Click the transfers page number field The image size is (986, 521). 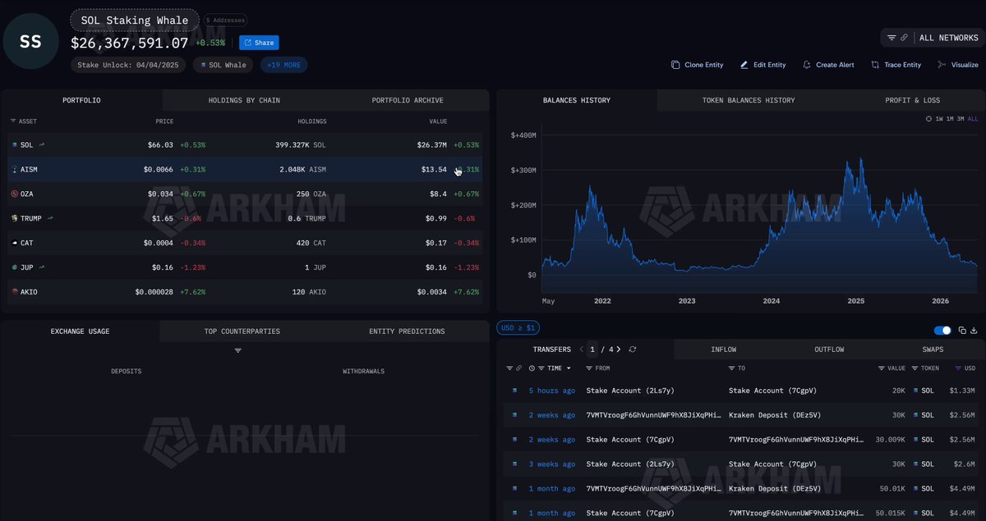tap(593, 350)
